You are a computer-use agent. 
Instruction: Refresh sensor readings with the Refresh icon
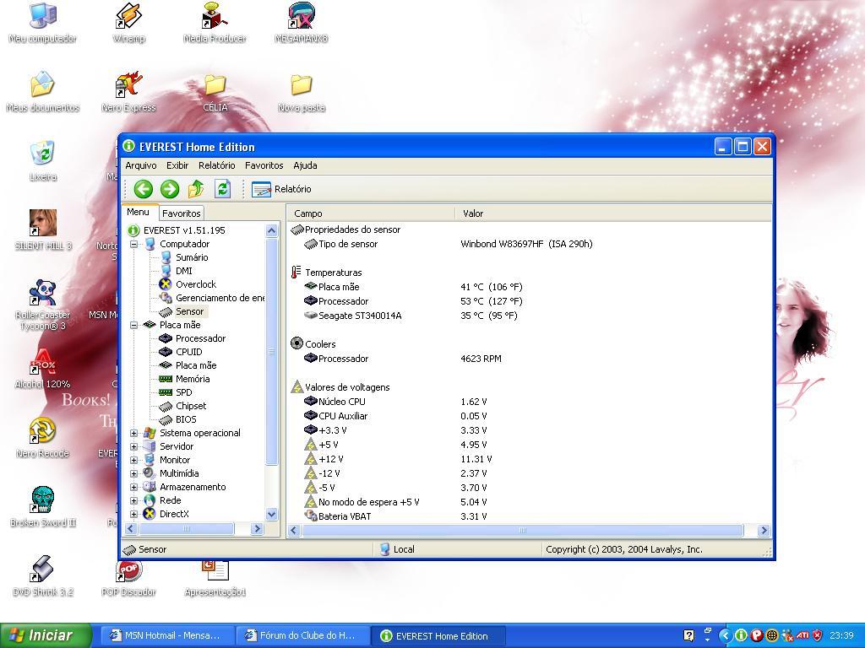pyautogui.click(x=222, y=189)
